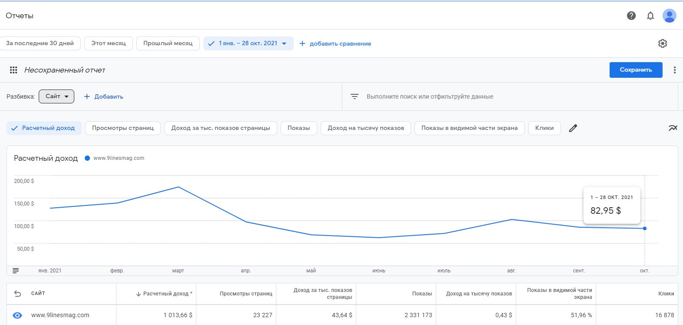Switch chart type using trend line icon
Image resolution: width=683 pixels, height=325 pixels.
coord(673,128)
